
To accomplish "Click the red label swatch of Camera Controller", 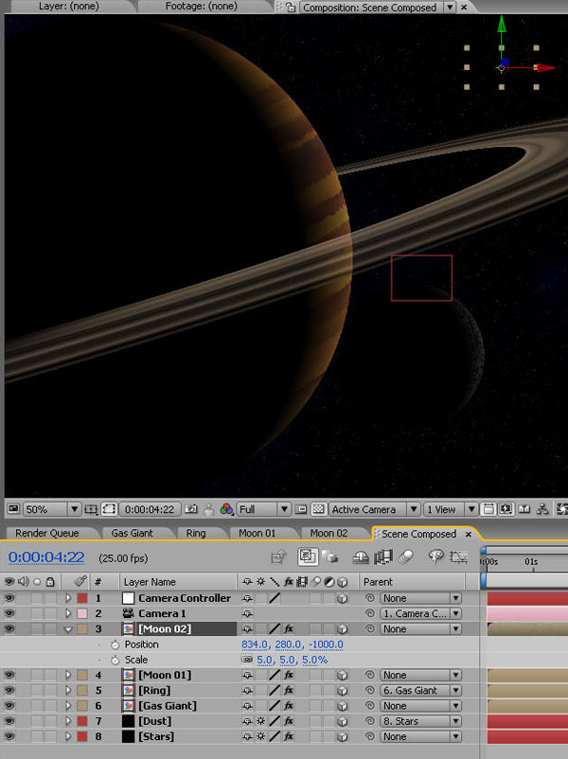I will (82, 598).
